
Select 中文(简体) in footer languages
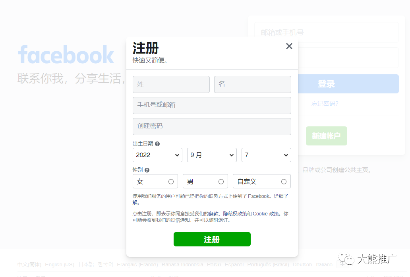coord(29,264)
